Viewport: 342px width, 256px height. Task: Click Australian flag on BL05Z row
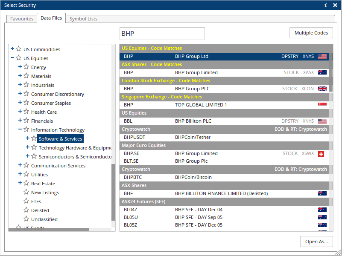click(322, 225)
